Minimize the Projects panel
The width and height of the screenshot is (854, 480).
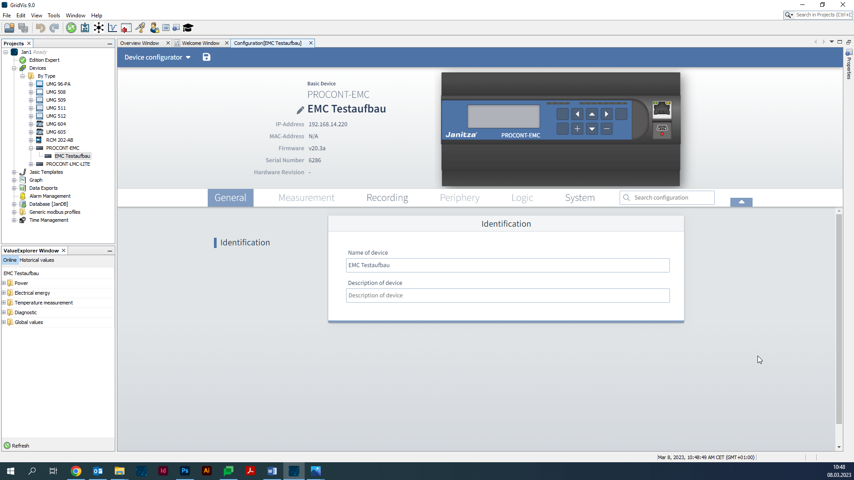click(x=109, y=44)
